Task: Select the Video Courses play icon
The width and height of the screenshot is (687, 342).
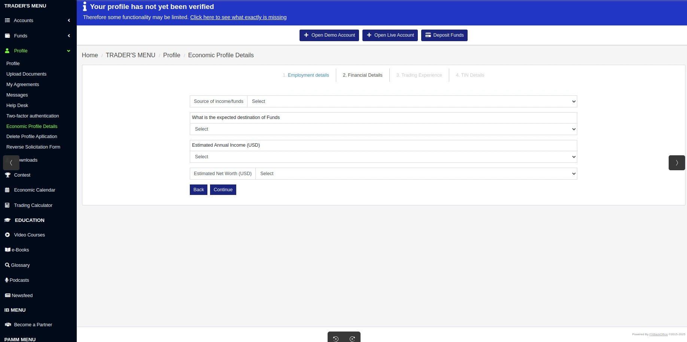Action: point(7,235)
